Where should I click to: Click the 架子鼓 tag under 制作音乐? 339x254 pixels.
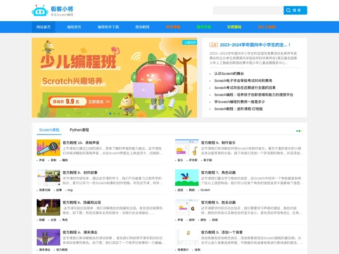(x=208, y=160)
